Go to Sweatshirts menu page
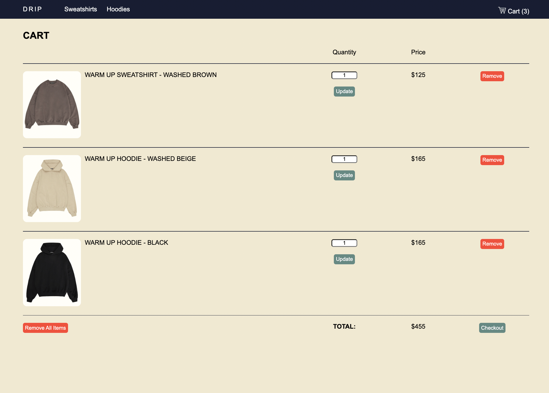Screen dimensions: 549x393 (80, 9)
